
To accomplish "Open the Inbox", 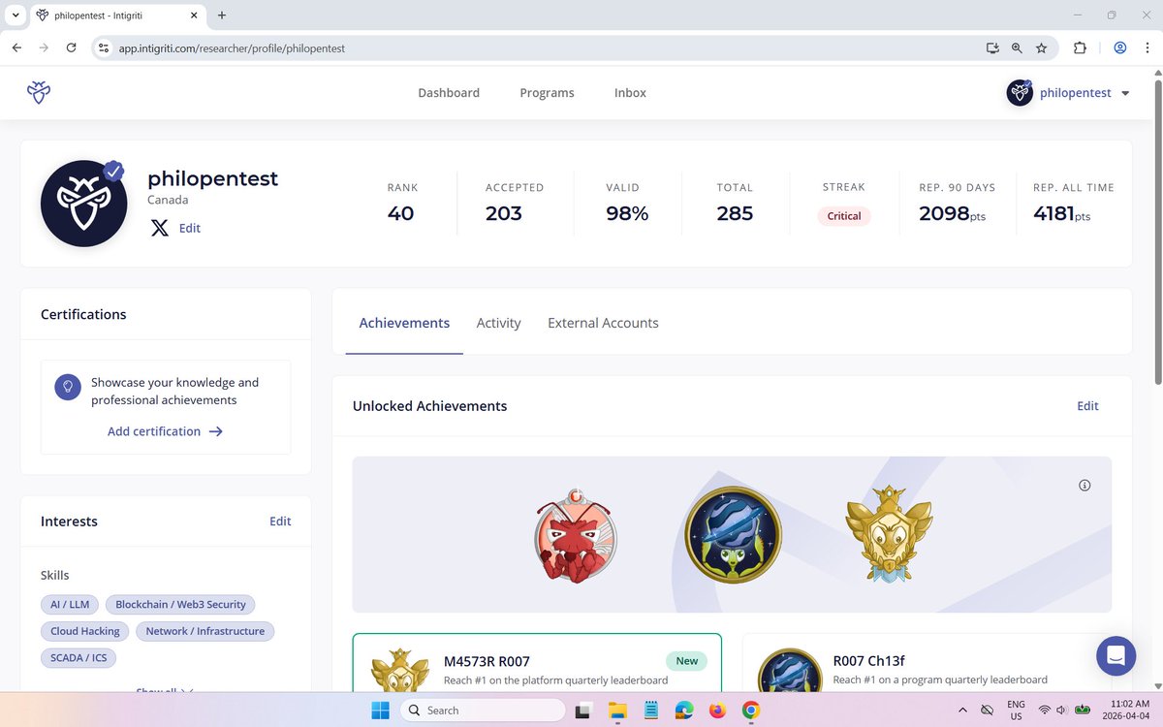I will tap(630, 93).
